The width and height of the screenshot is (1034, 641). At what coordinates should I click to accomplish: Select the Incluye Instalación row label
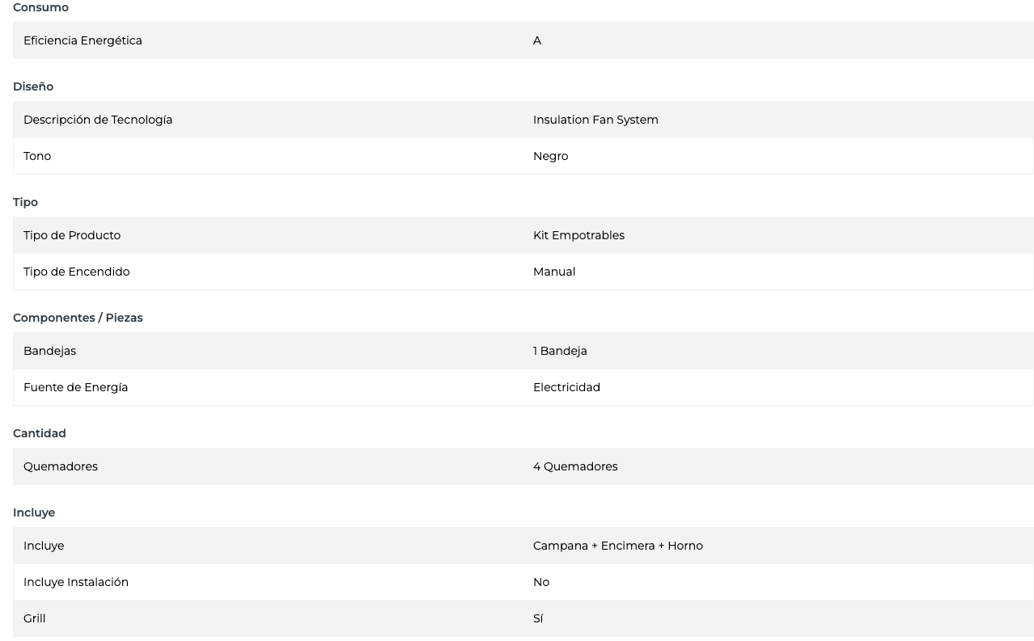pos(76,582)
